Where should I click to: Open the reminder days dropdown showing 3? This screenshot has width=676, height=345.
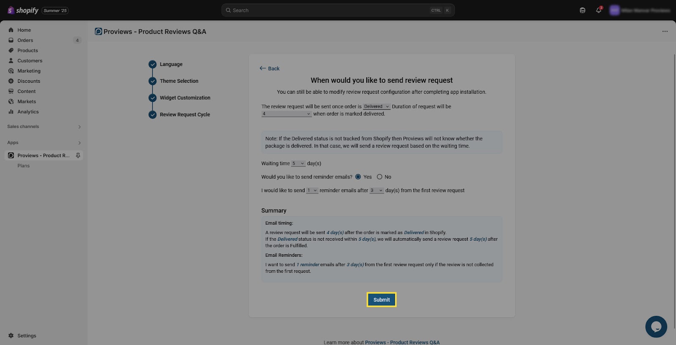click(x=376, y=190)
